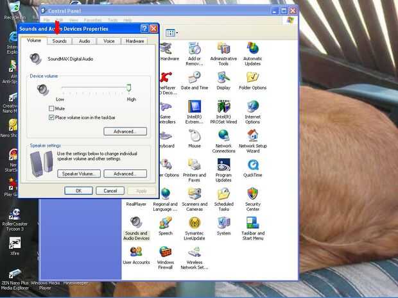The image size is (398, 298).
Task: Open Administrative Tools in Control Panel
Action: (223, 54)
